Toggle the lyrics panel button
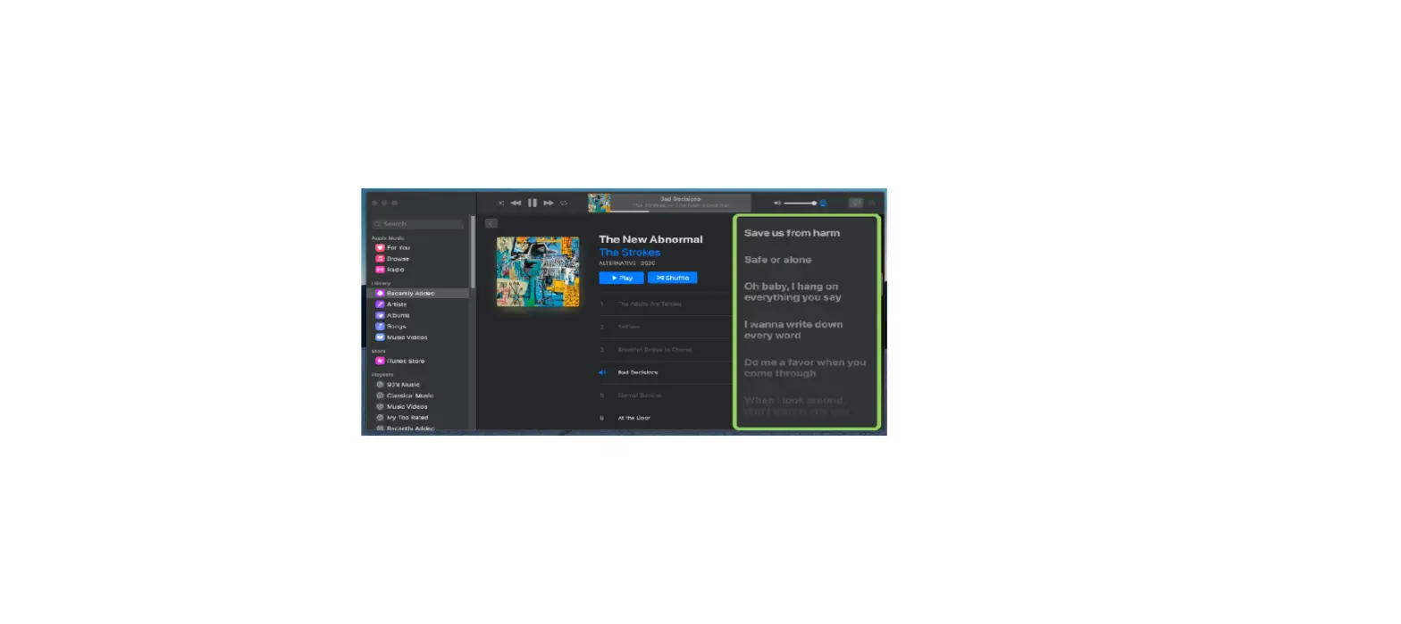The width and height of the screenshot is (1401, 624). [855, 204]
